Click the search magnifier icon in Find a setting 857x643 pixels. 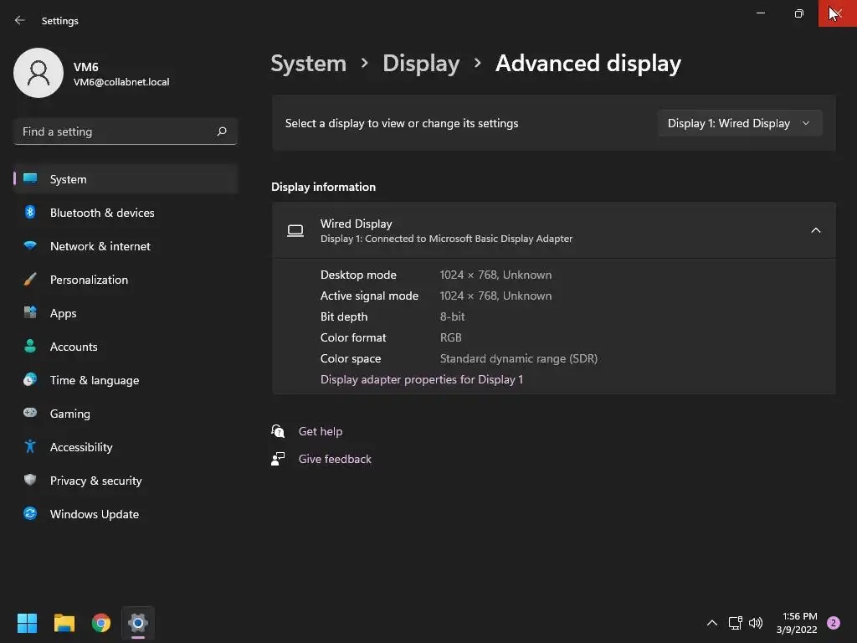[221, 131]
